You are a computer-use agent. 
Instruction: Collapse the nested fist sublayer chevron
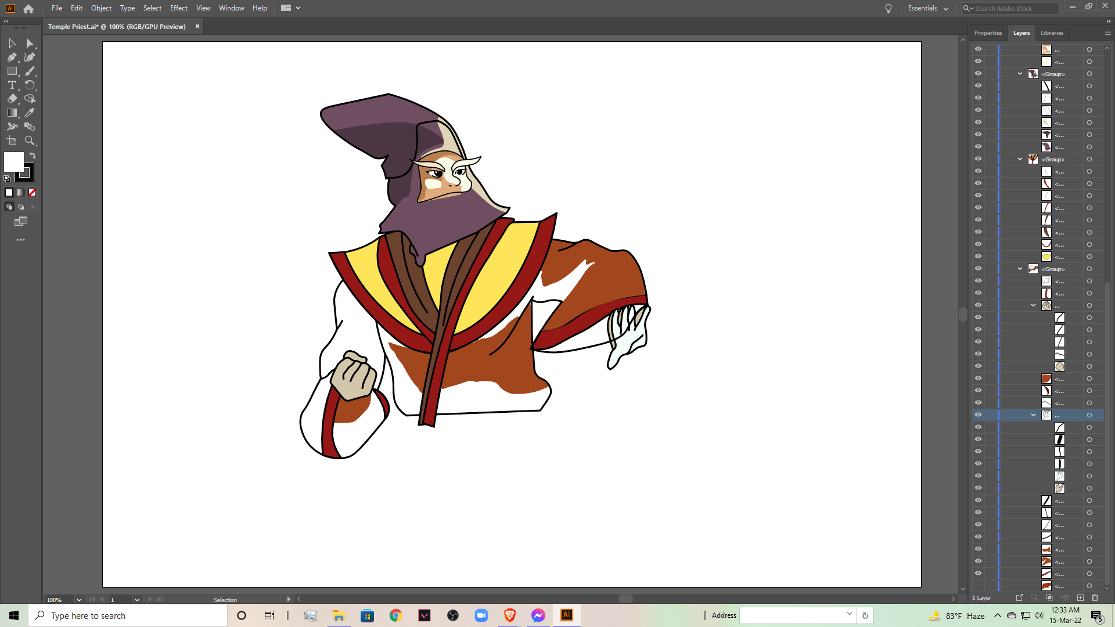(1034, 305)
